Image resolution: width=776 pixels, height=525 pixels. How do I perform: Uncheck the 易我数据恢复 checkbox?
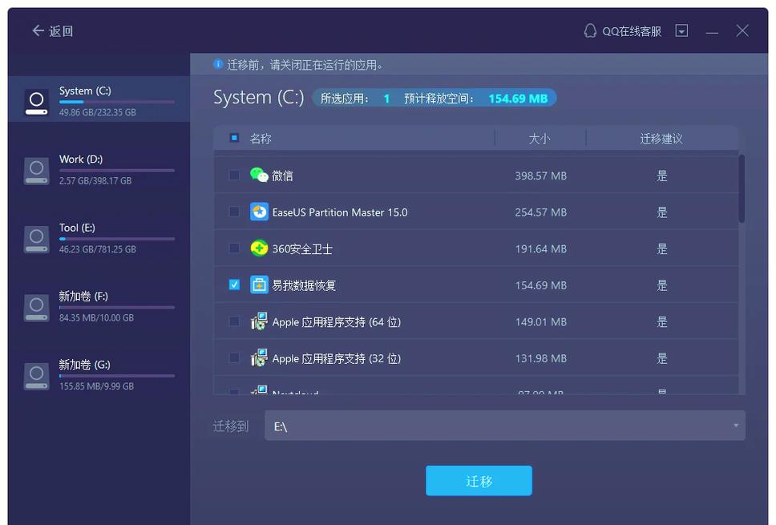tap(235, 285)
